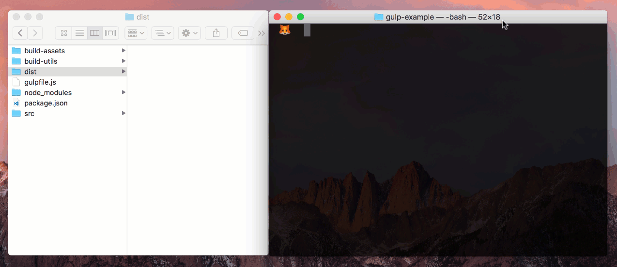
Task: Click the Terminal cursor block
Action: pyautogui.click(x=307, y=30)
